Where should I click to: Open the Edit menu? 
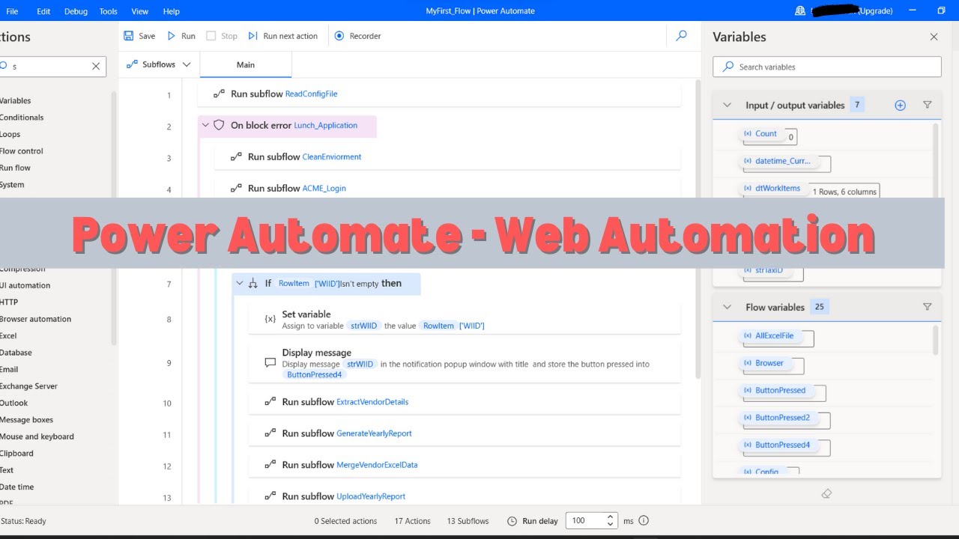(43, 11)
